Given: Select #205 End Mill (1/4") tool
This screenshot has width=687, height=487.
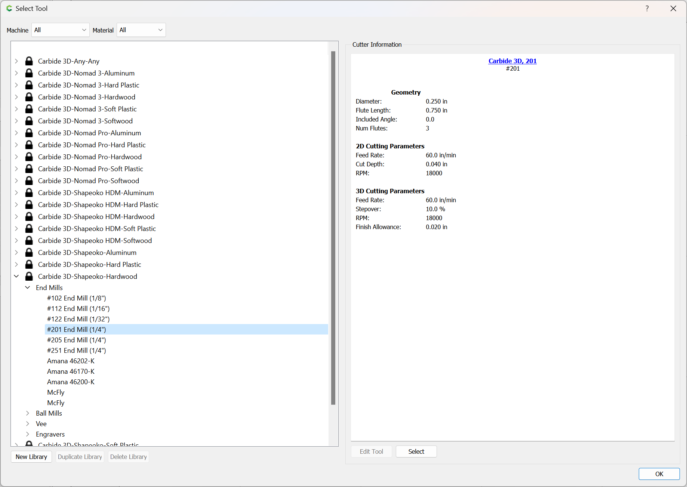Looking at the screenshot, I should [x=76, y=340].
